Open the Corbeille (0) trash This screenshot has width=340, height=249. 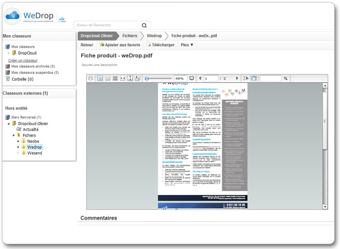[x=23, y=79]
